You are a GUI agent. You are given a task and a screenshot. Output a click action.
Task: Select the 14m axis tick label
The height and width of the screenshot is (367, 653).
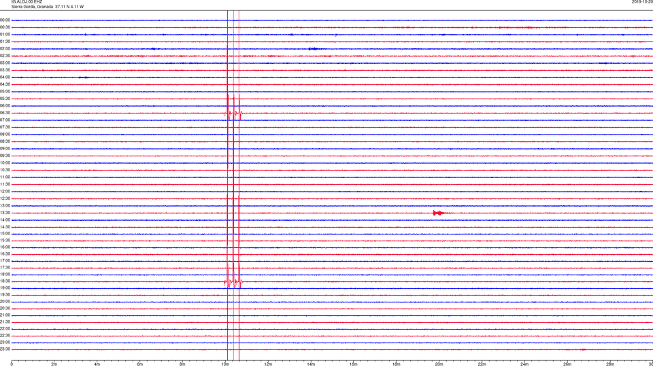(311, 364)
